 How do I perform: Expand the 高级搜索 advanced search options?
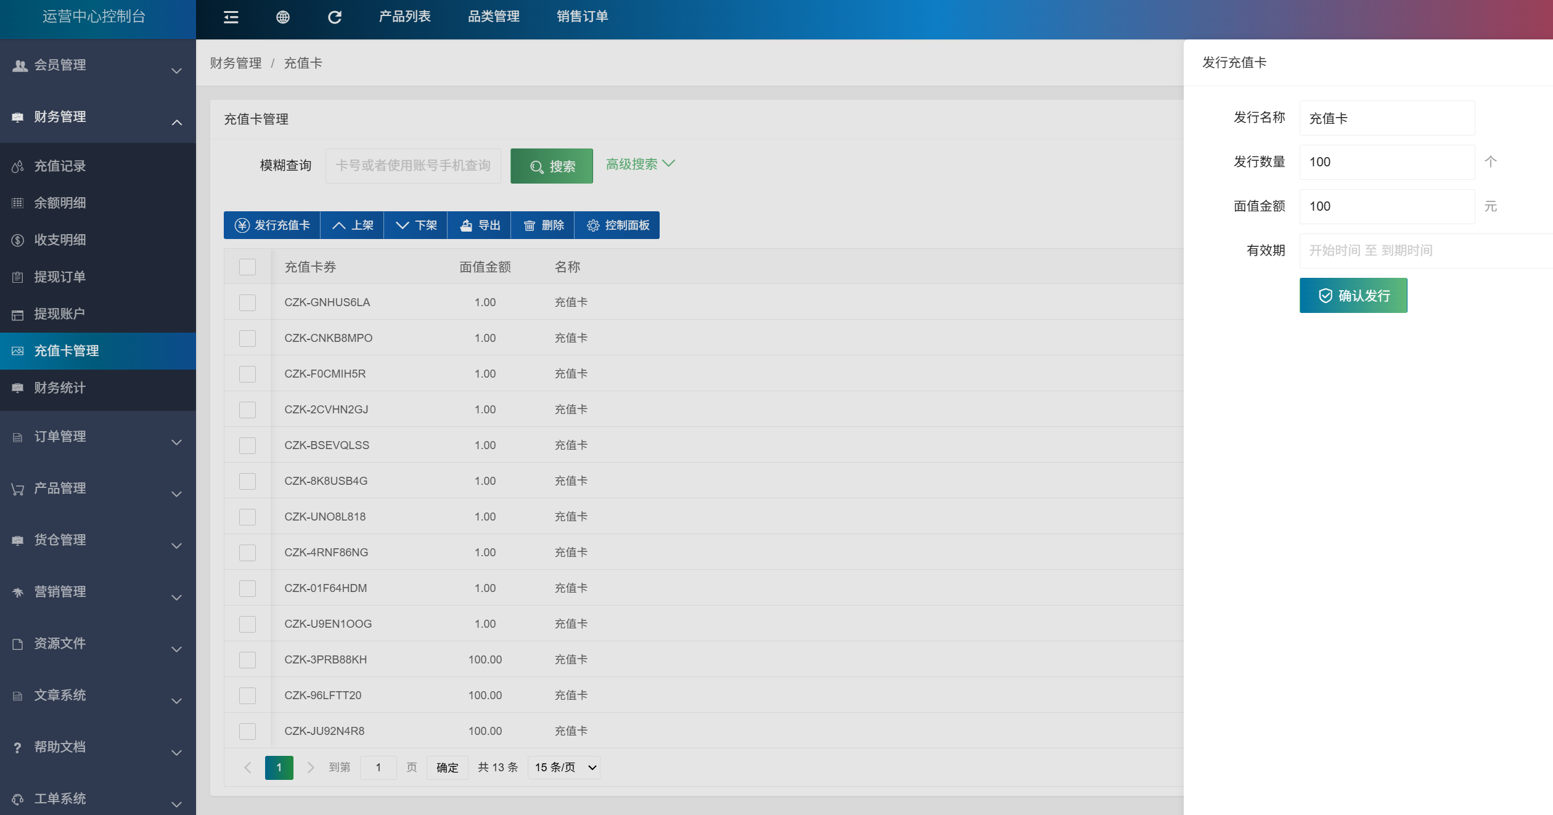[x=640, y=164]
